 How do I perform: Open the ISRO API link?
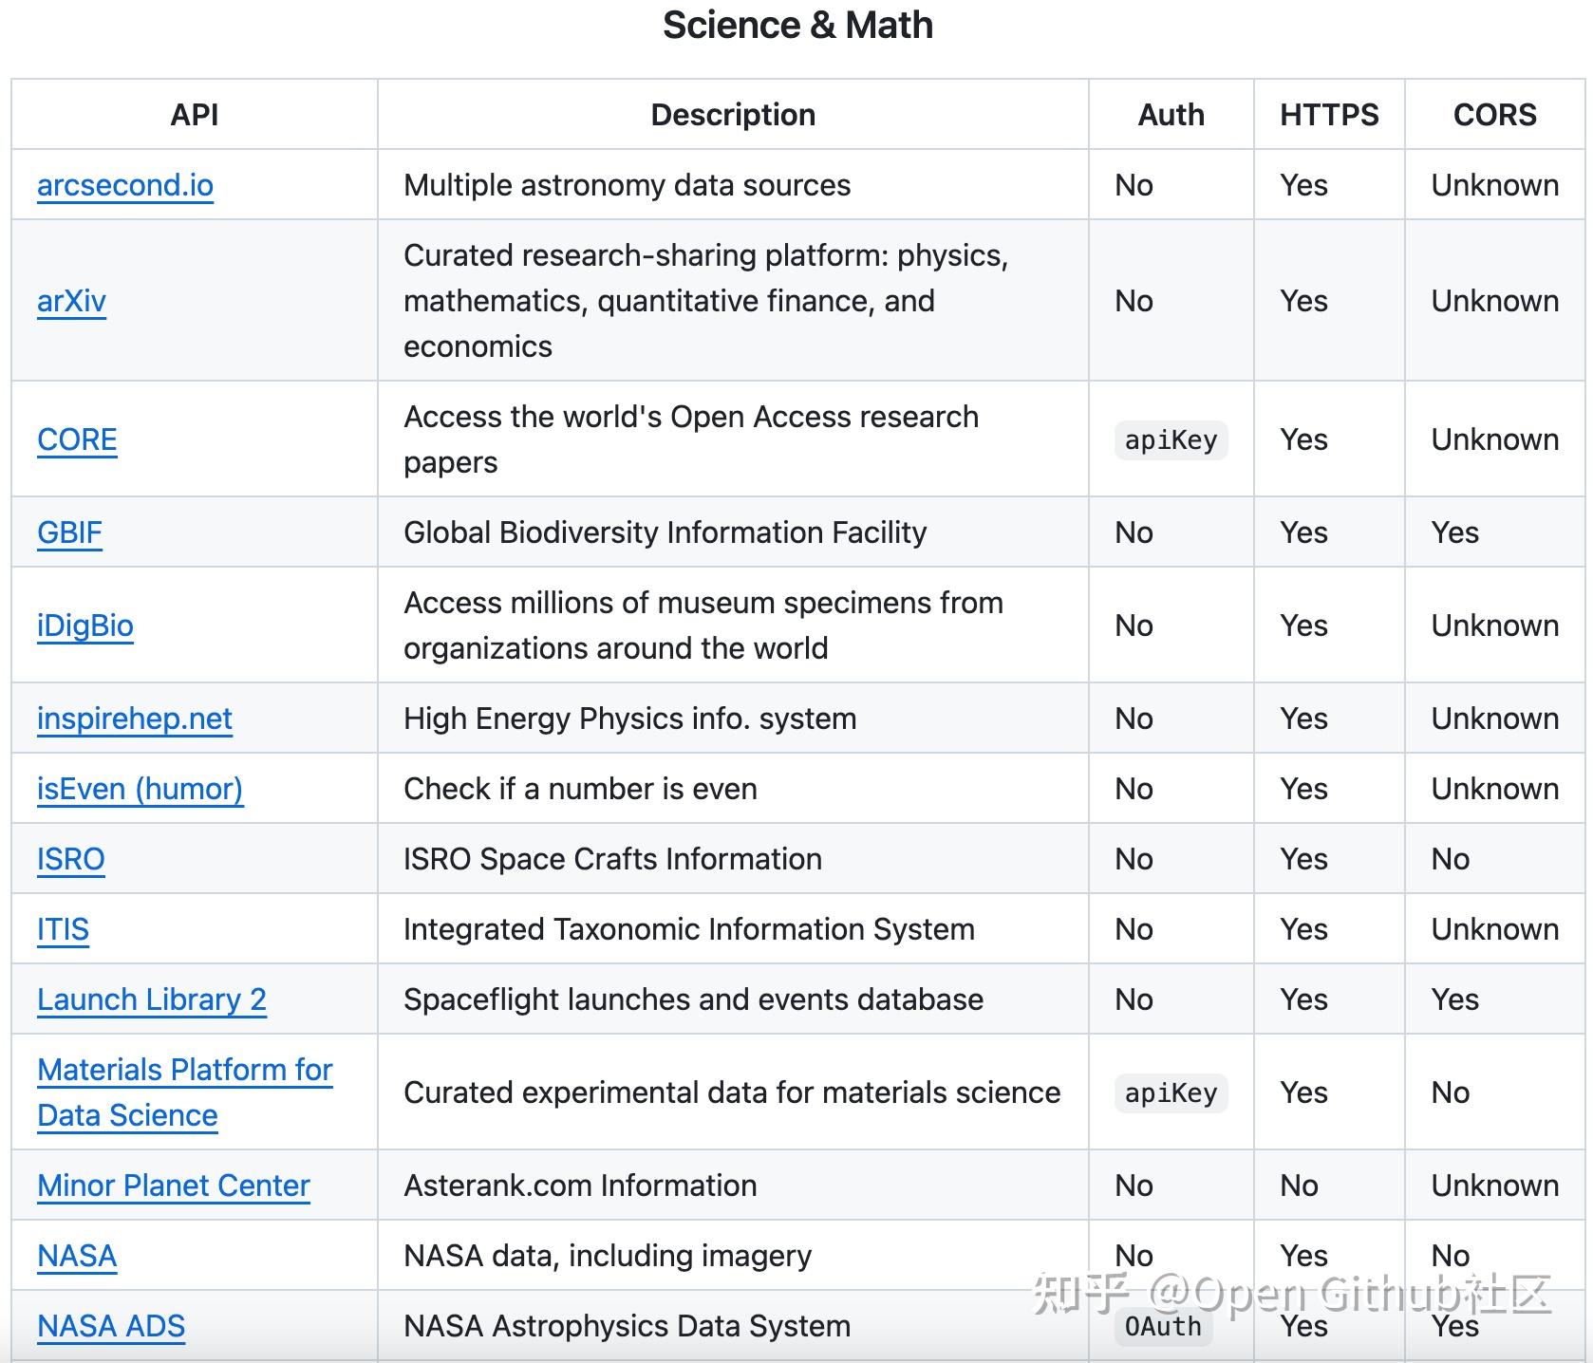(x=70, y=859)
